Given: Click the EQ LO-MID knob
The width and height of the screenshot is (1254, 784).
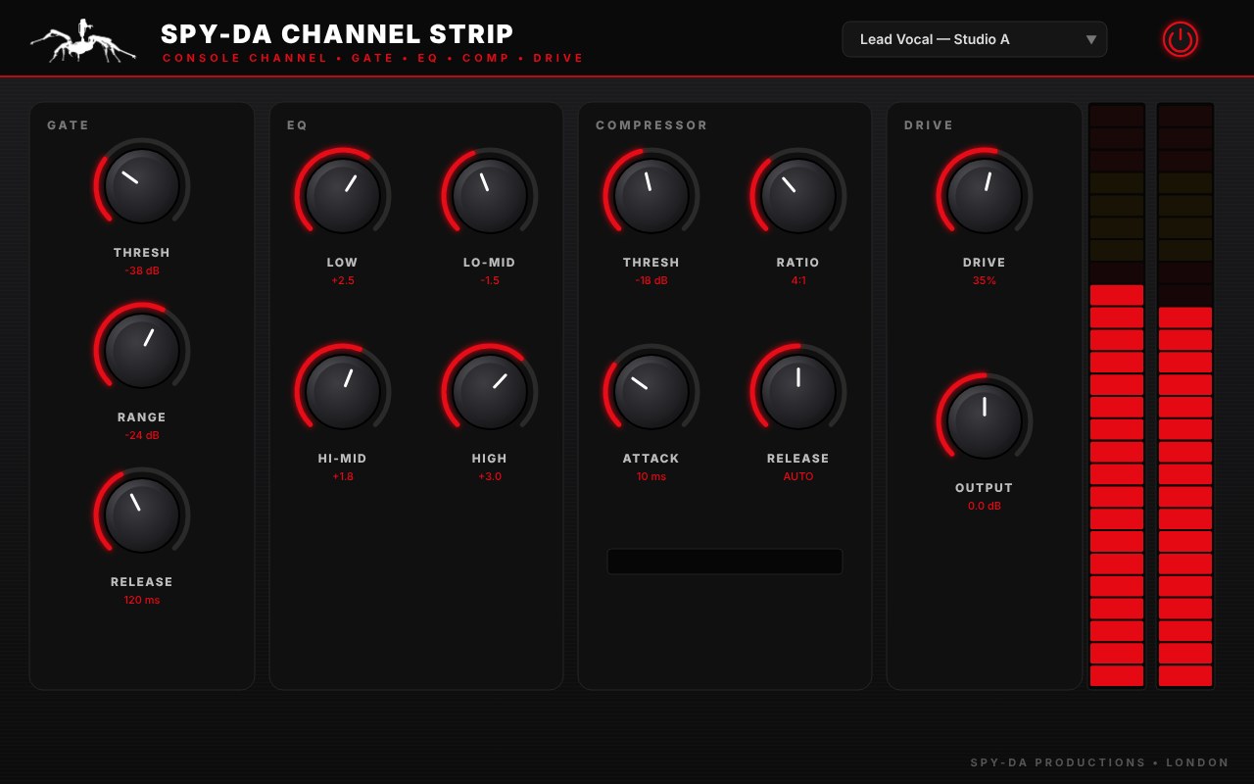Looking at the screenshot, I should coord(490,195).
